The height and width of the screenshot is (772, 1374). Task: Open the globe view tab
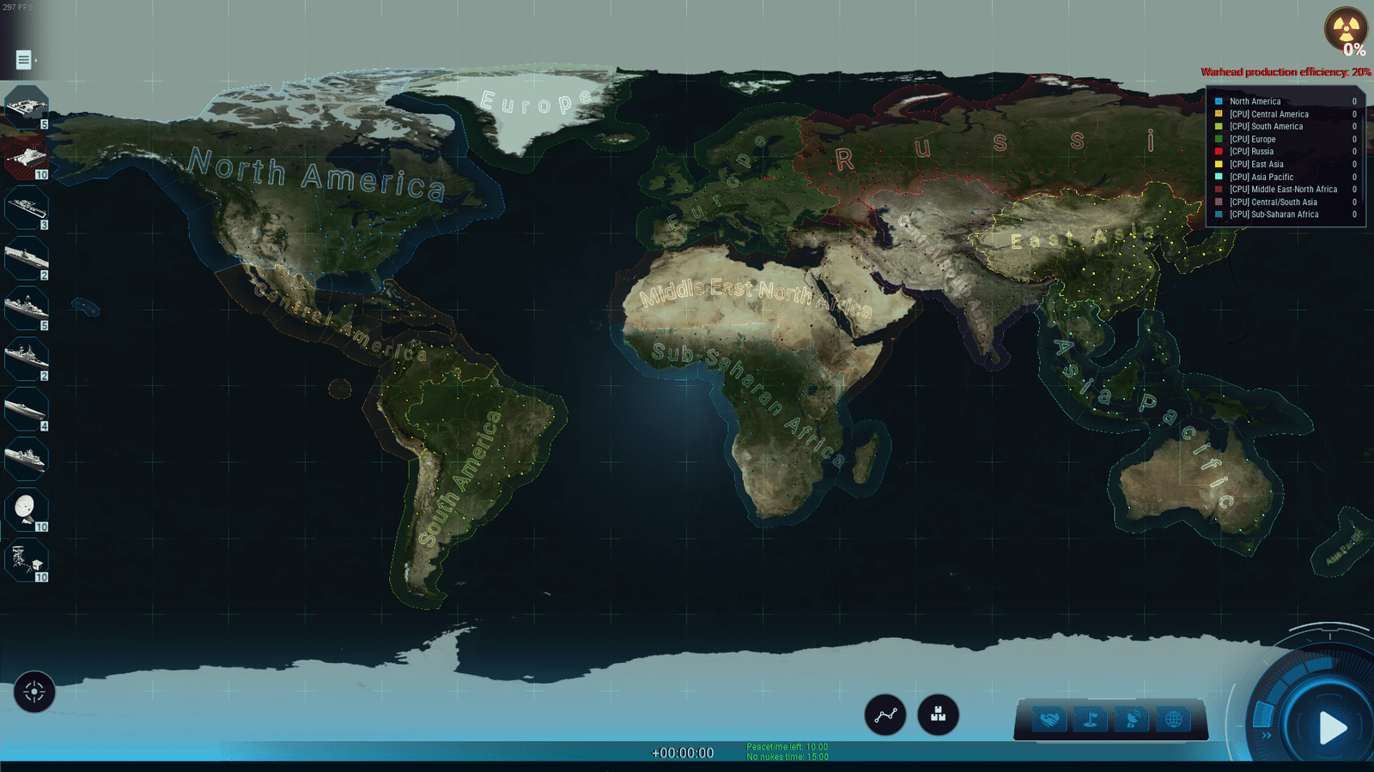pyautogui.click(x=1173, y=719)
